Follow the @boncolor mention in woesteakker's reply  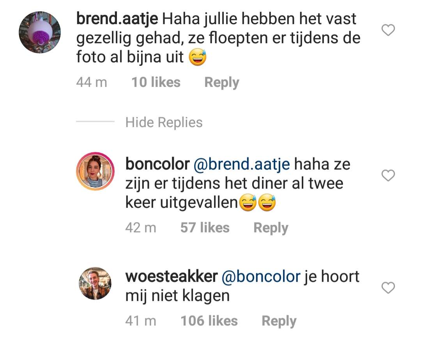coord(261,277)
